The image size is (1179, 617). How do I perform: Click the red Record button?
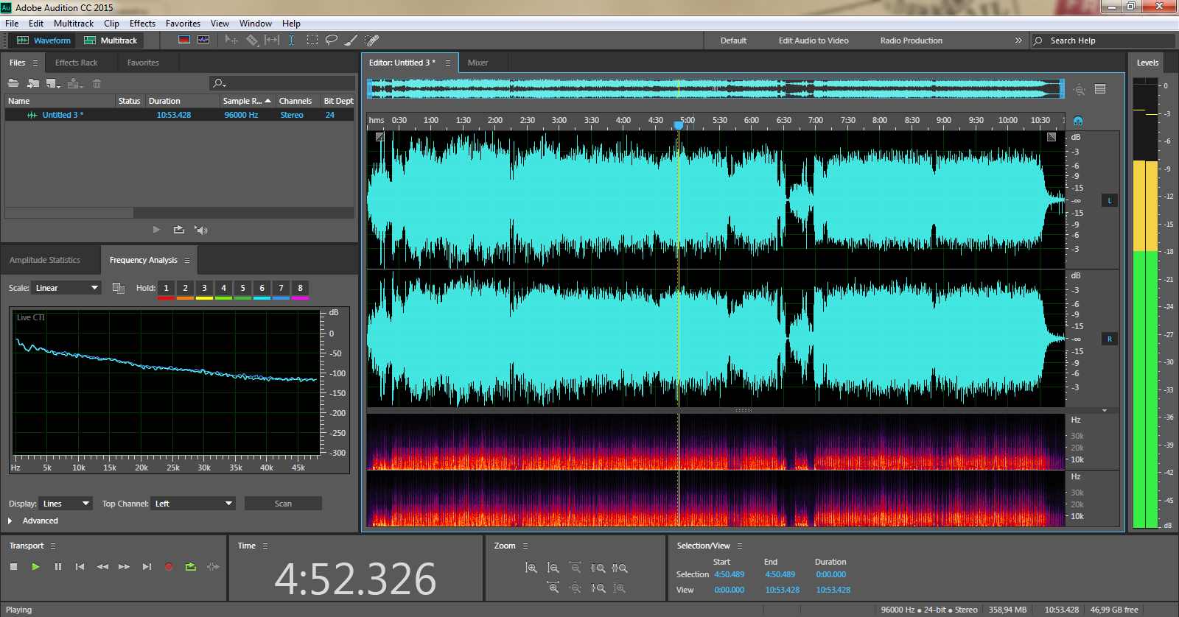click(169, 567)
